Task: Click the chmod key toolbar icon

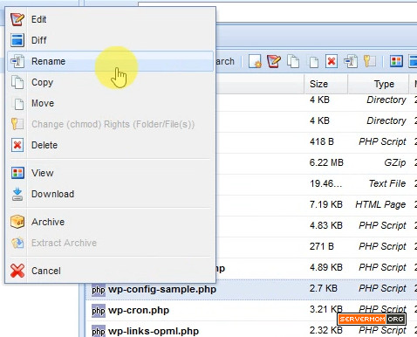Action: pyautogui.click(x=370, y=61)
